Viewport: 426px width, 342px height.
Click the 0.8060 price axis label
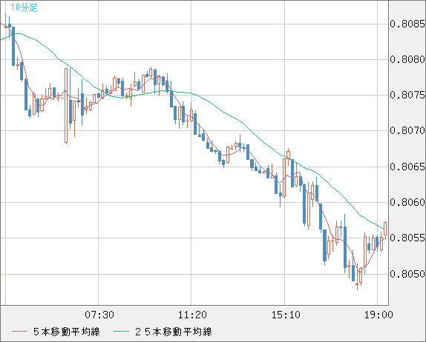[x=407, y=202]
